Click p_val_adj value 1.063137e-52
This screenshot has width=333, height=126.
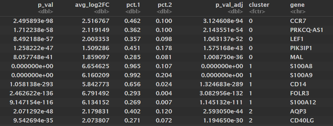pyautogui.click(x=223, y=39)
